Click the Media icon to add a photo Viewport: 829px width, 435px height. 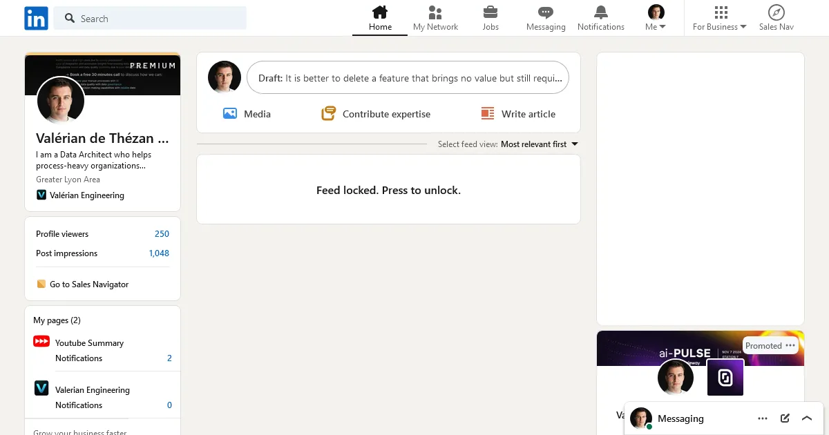click(229, 113)
